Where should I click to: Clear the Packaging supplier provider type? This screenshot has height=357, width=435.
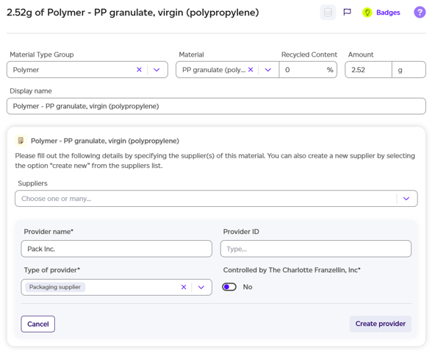184,287
